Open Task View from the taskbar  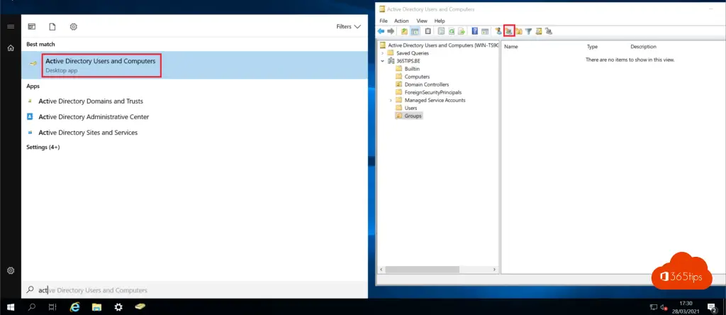[x=52, y=306]
